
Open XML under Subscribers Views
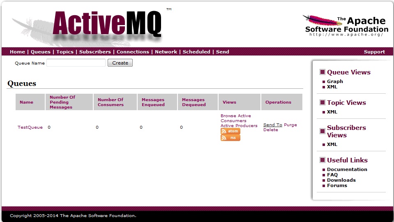(332, 144)
